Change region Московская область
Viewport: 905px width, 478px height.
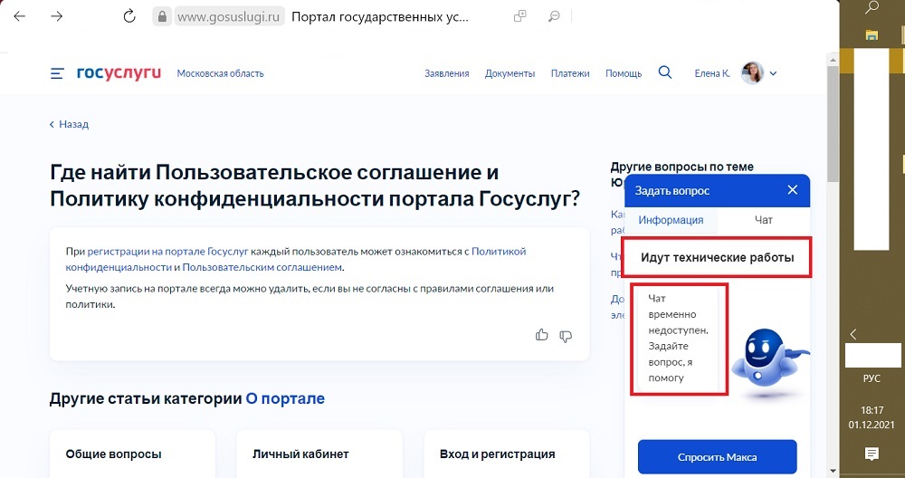tap(221, 73)
